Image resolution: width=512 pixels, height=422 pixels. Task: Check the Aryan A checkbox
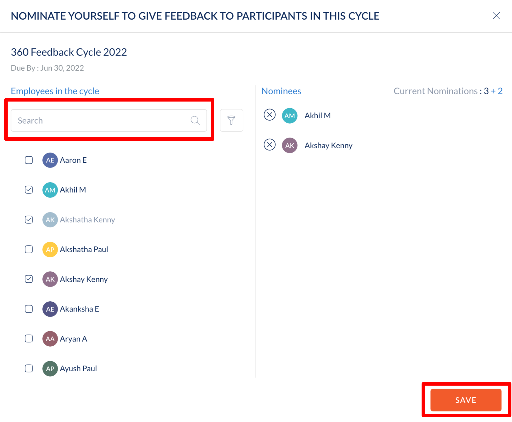pos(29,339)
